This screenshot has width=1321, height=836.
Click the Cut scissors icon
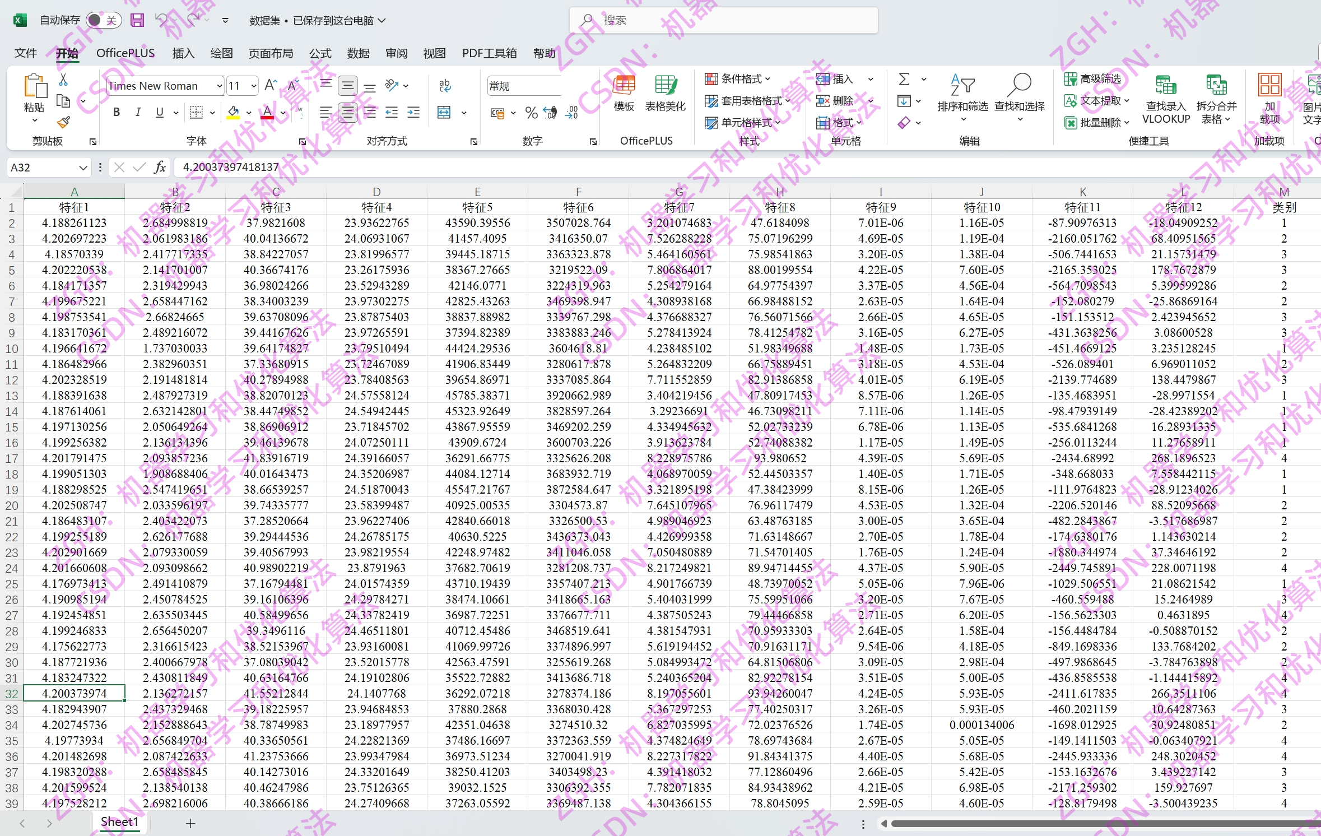64,80
